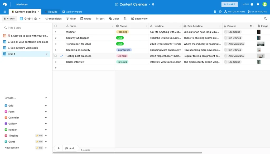Click the Live status badge on Trend report 2023
The height and width of the screenshot is (154, 270).
coord(120,44)
